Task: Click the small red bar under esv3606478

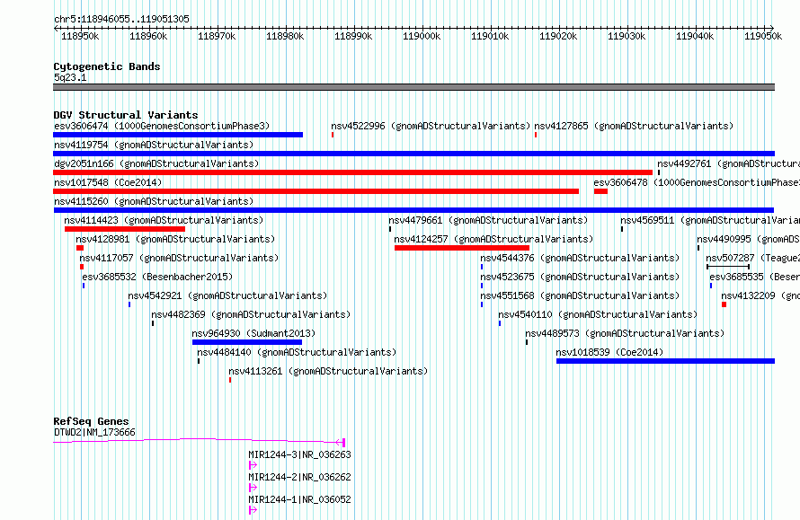Action: 600,191
